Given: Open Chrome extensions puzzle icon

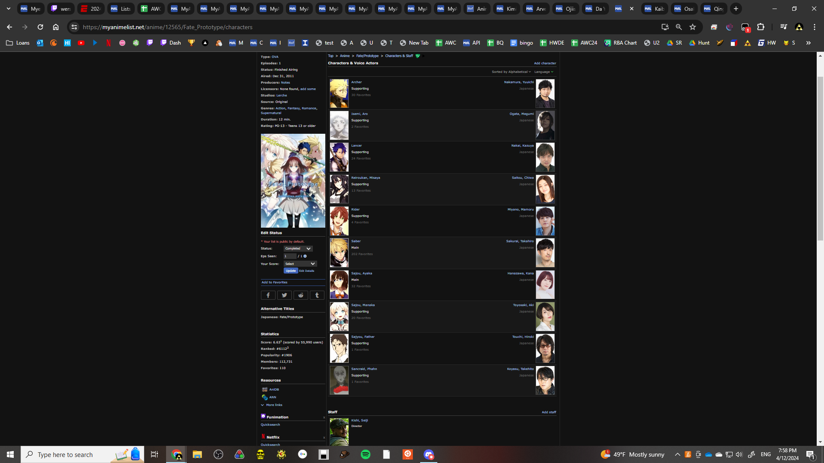Looking at the screenshot, I should pos(760,27).
